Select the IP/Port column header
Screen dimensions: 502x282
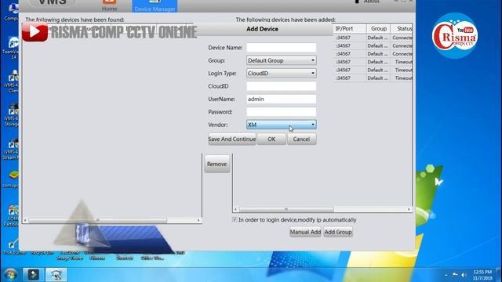tap(349, 28)
